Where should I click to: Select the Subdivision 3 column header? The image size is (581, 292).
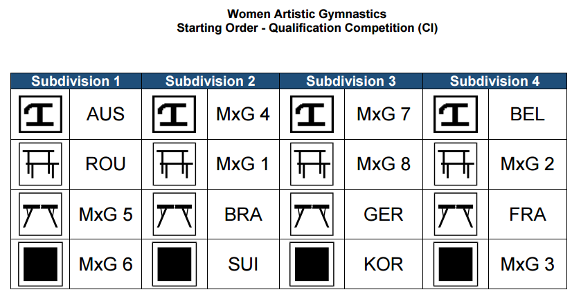tap(351, 81)
